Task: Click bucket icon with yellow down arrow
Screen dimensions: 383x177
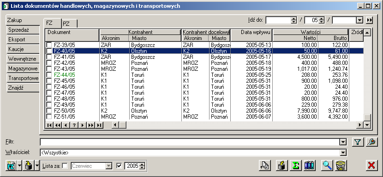Action: click(28, 166)
